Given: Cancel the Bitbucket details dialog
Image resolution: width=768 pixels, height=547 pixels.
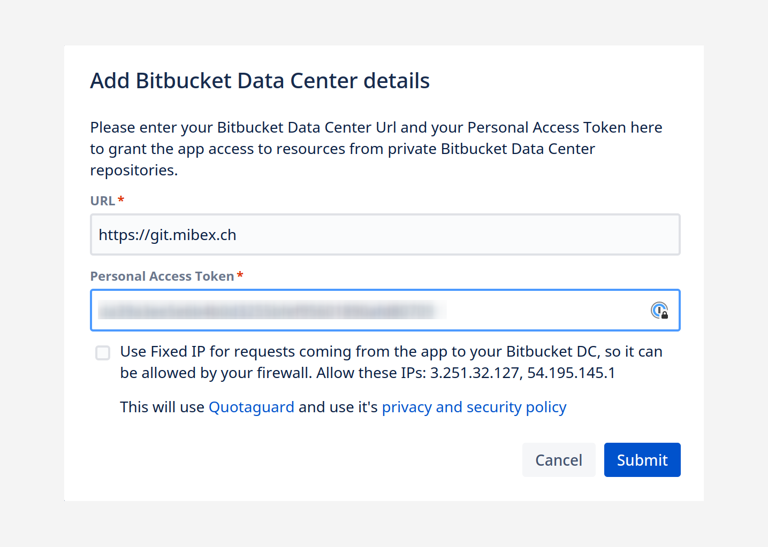Looking at the screenshot, I should pyautogui.click(x=558, y=460).
